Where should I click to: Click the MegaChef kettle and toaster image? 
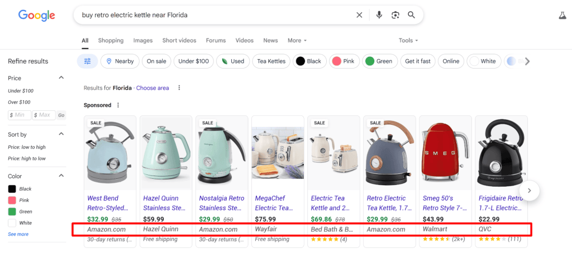click(278, 153)
